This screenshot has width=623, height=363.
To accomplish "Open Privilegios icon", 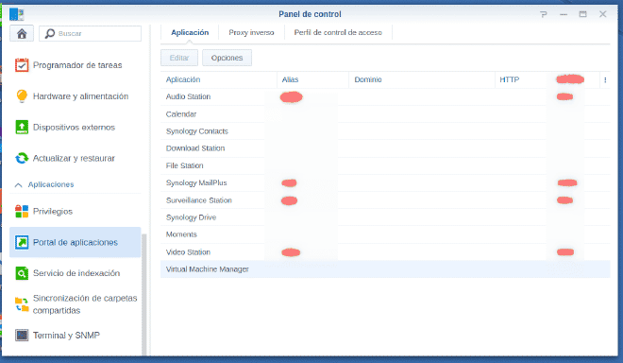I will (x=22, y=212).
